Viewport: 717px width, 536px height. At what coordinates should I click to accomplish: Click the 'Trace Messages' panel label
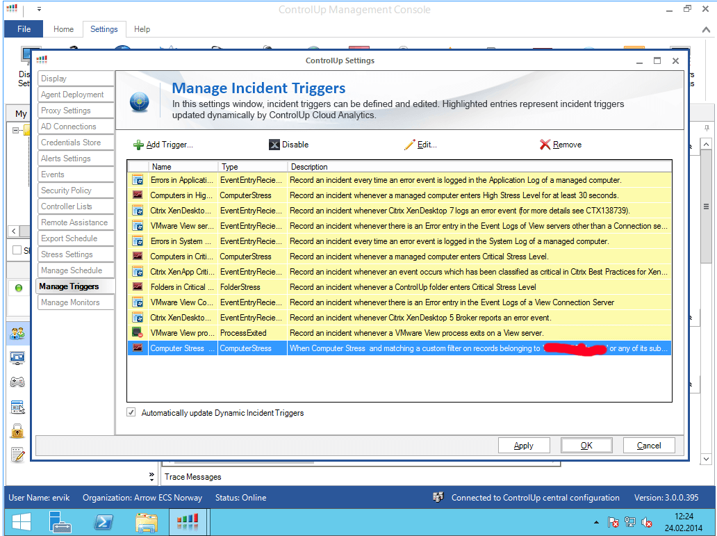[x=193, y=476]
